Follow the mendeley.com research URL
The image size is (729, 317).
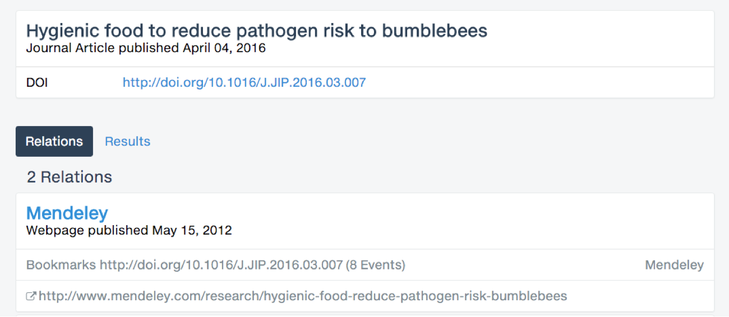(x=303, y=296)
